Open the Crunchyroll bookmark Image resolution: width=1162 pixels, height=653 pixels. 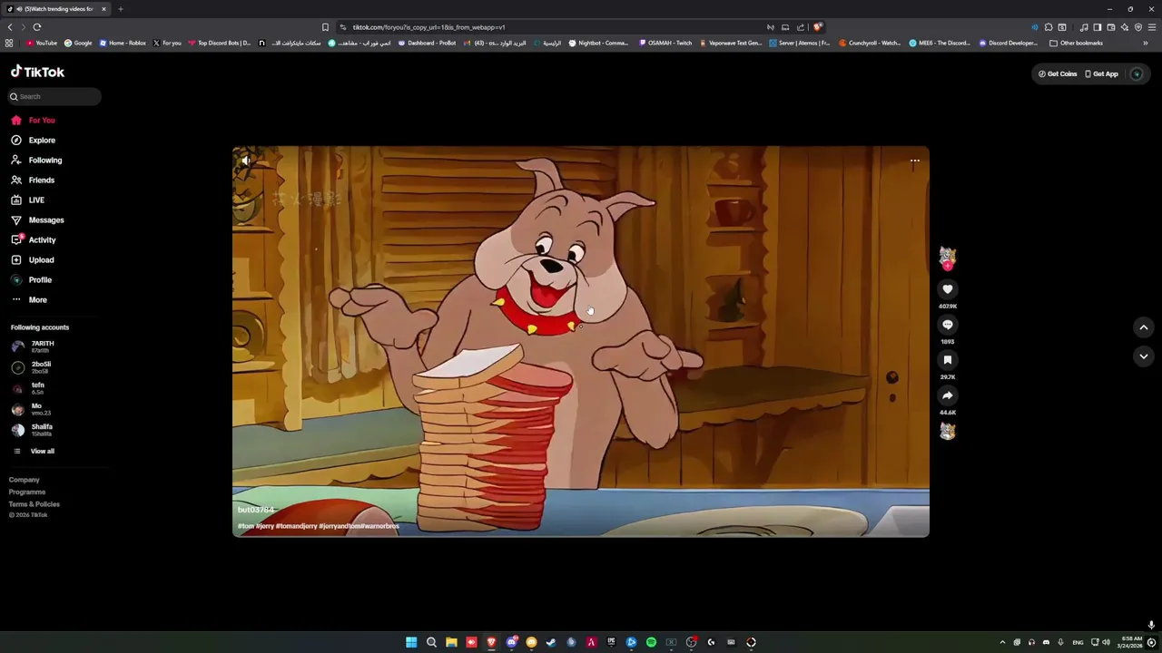tap(870, 43)
